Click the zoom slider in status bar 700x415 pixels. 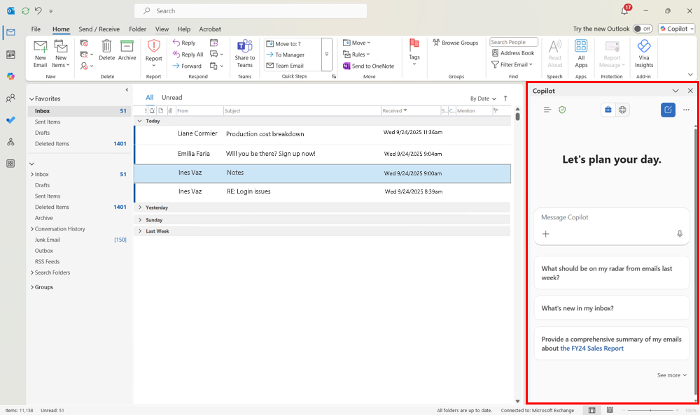click(650, 410)
